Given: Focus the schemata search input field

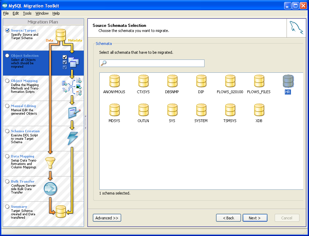Looking at the screenshot, I should tap(152, 63).
